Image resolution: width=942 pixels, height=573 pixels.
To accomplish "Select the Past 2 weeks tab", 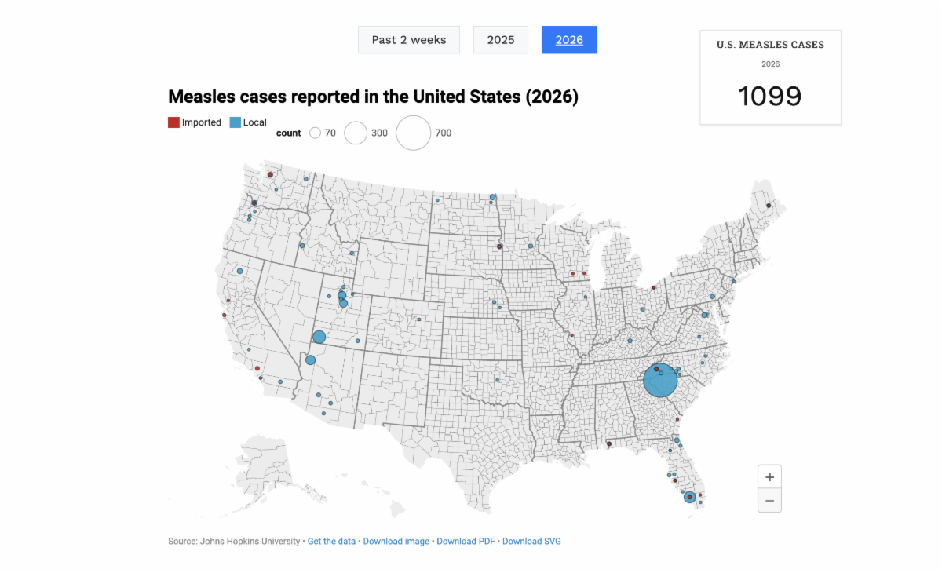I will (x=408, y=40).
